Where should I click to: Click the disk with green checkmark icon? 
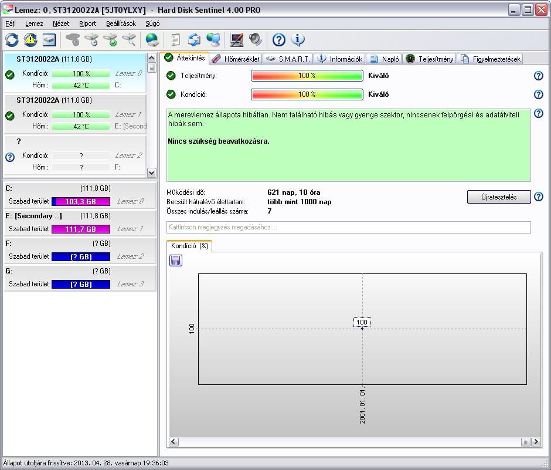point(111,40)
